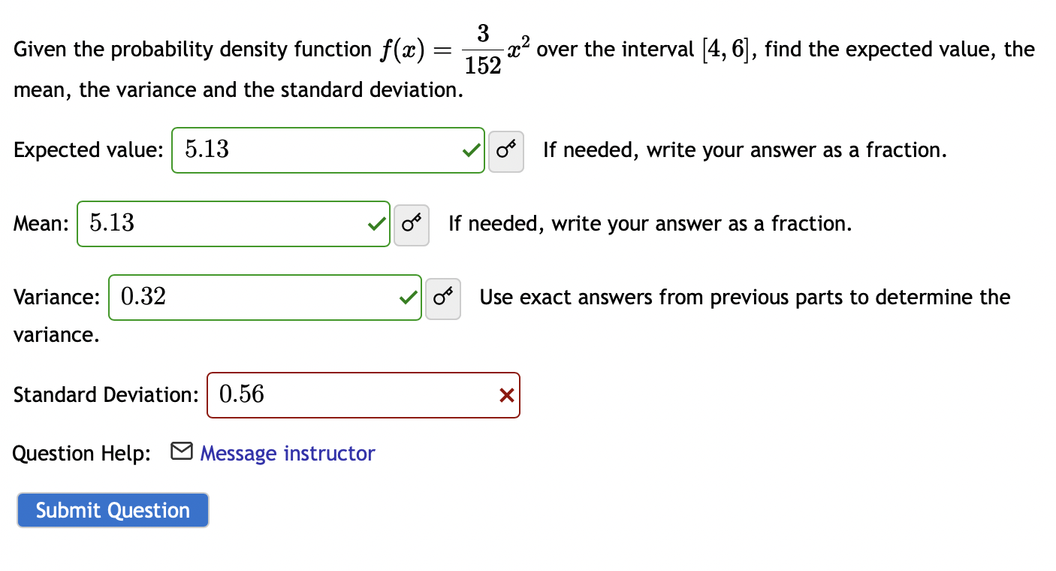Click the green checkmark in Mean field

tap(376, 223)
